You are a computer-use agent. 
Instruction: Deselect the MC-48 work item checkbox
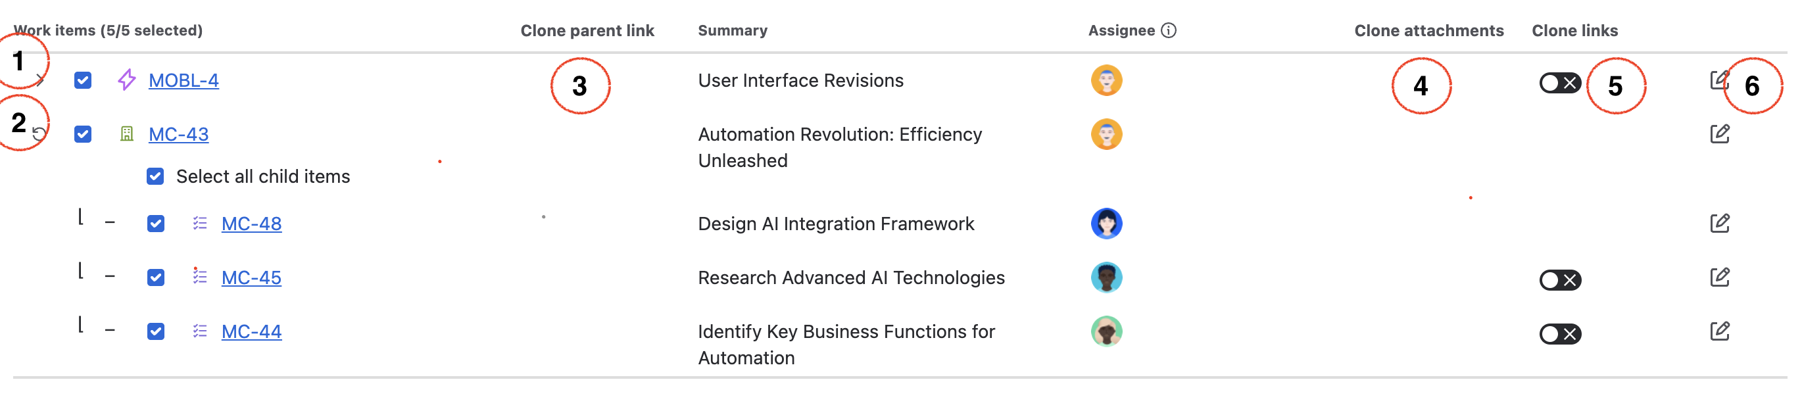(x=156, y=224)
